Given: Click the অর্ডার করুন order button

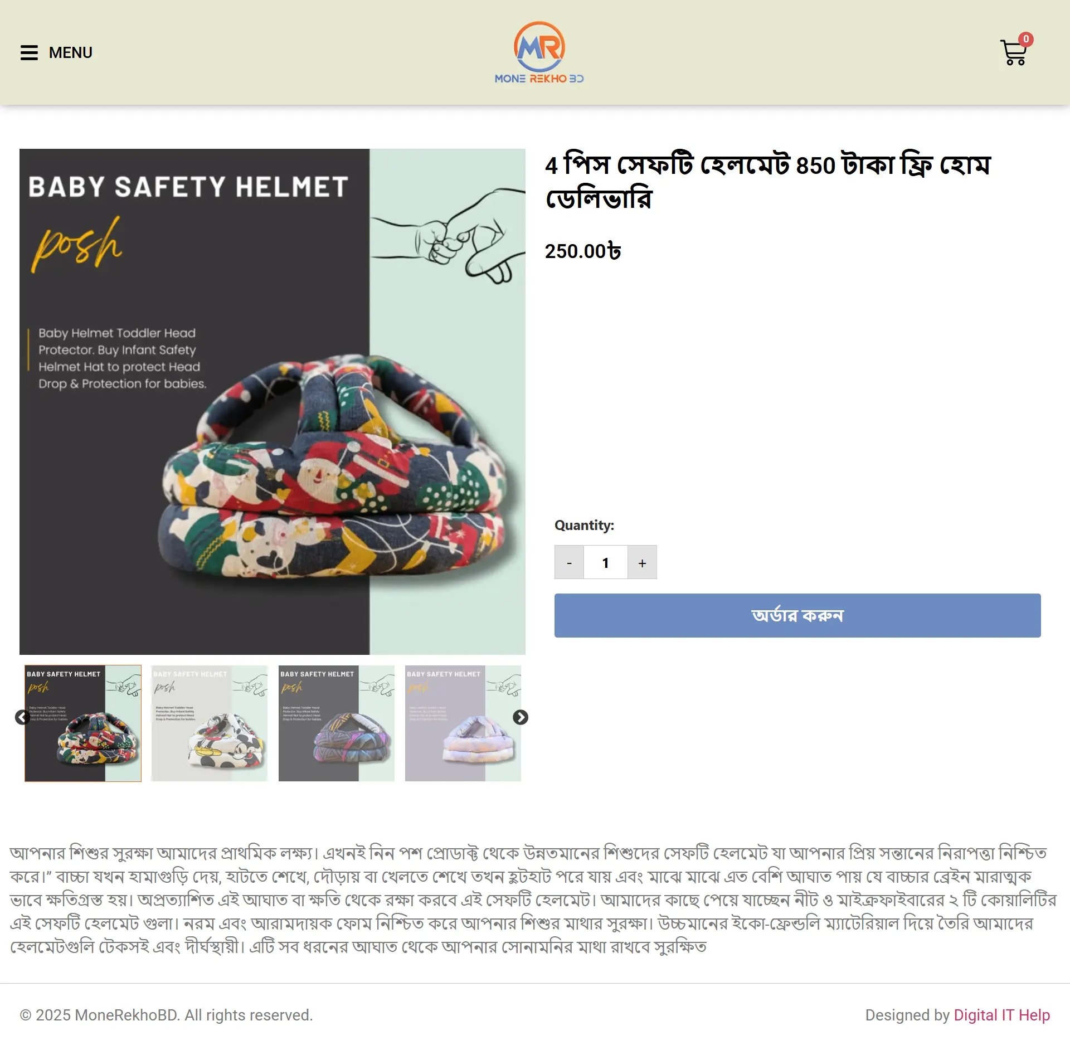Looking at the screenshot, I should click(x=797, y=615).
